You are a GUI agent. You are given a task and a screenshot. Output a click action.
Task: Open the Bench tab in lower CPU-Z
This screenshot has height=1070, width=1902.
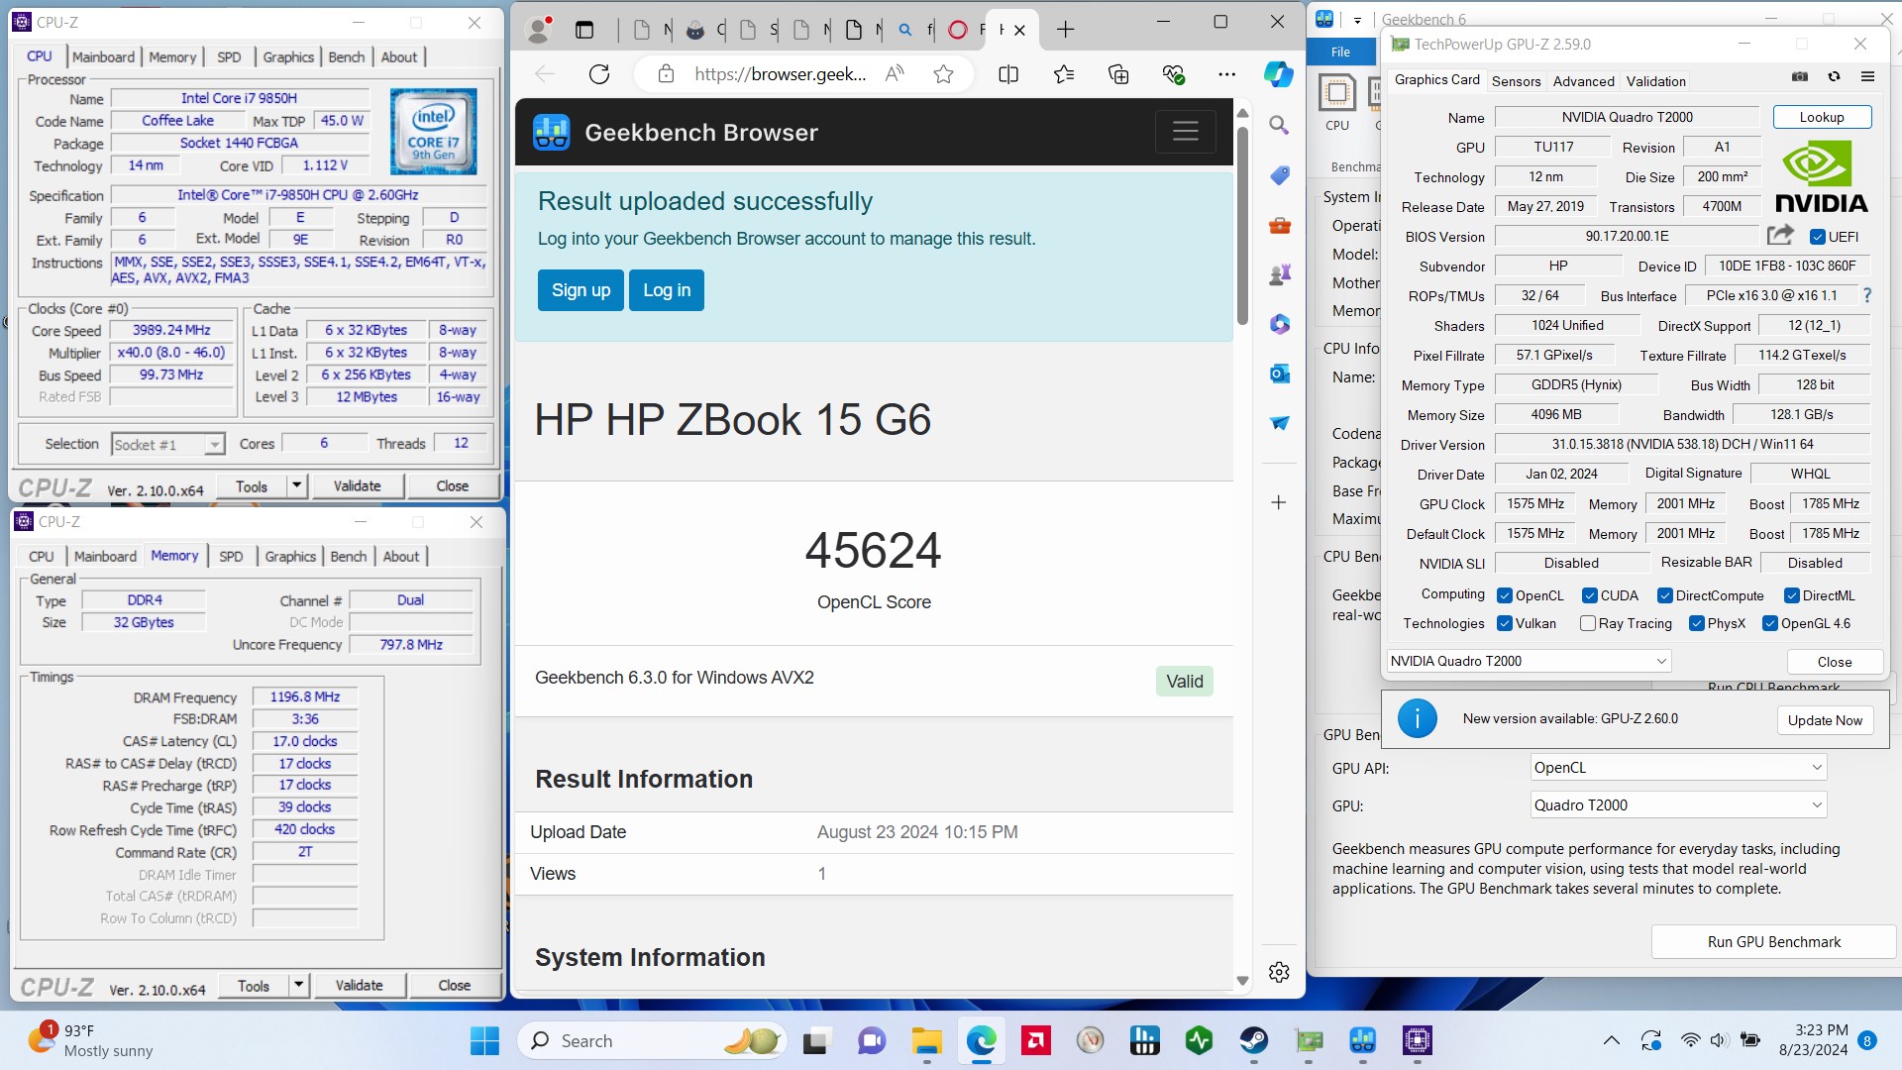[348, 557]
